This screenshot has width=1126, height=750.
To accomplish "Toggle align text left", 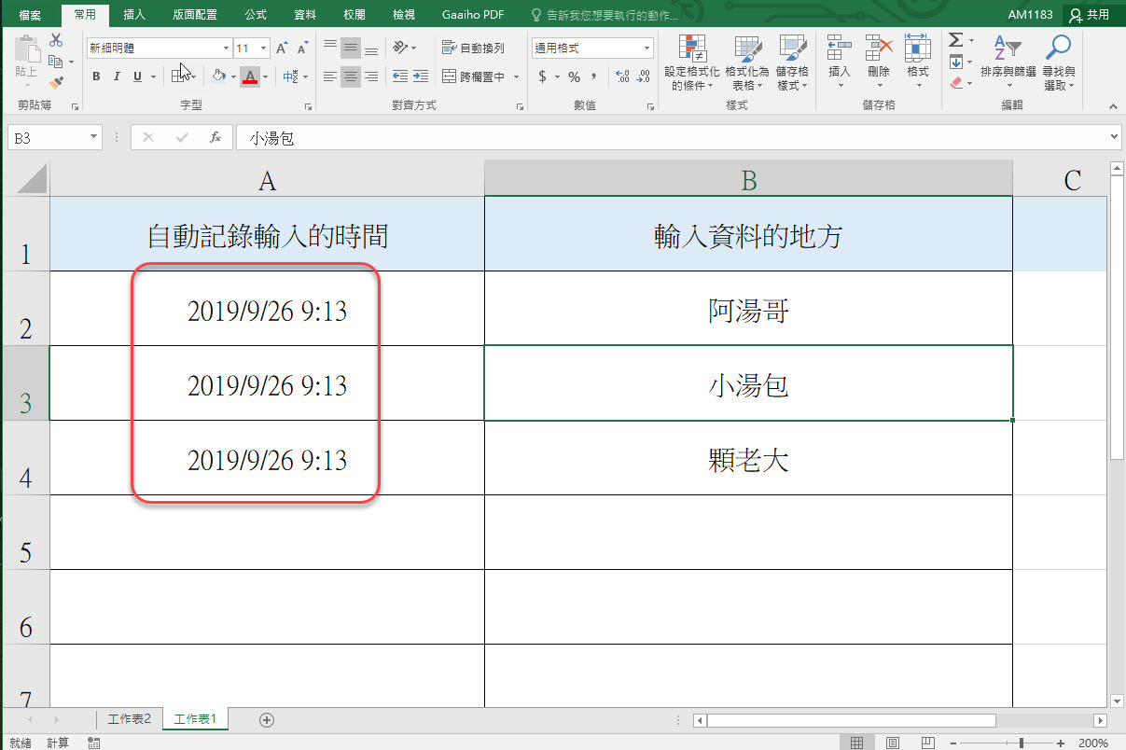I will tap(330, 76).
